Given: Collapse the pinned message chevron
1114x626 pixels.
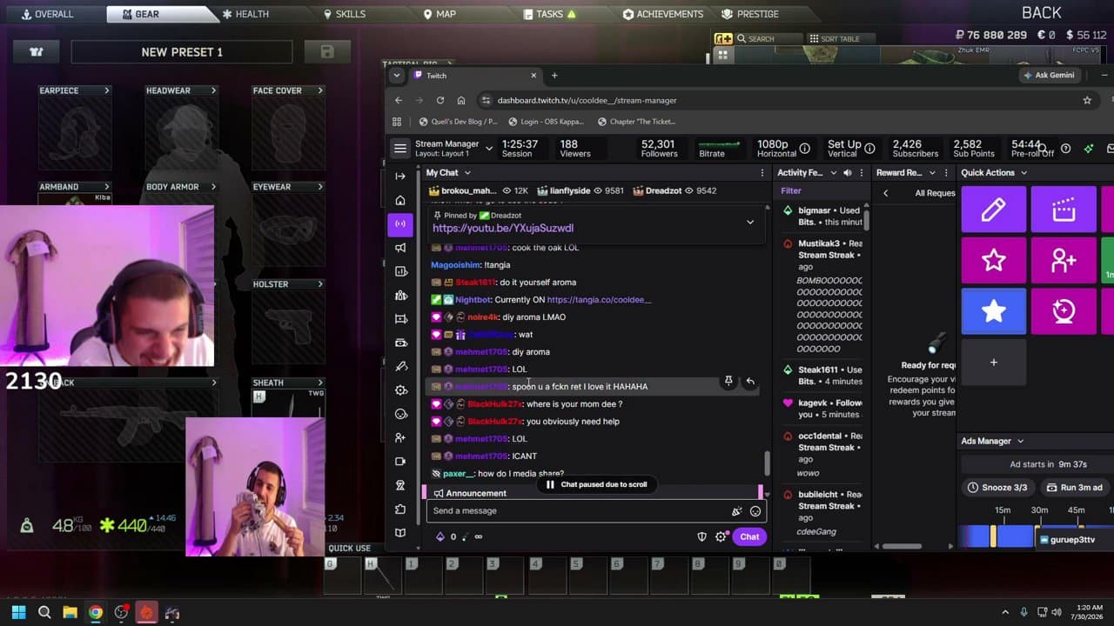Looking at the screenshot, I should point(750,222).
